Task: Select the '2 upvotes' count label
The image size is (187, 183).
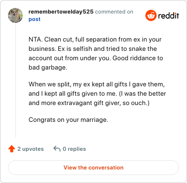Action: pyautogui.click(x=30, y=149)
